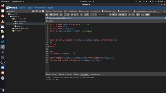The height and width of the screenshot is (93, 166).
Task: Toggle the code fold arrow at line 11
Action: [x=49, y=47]
